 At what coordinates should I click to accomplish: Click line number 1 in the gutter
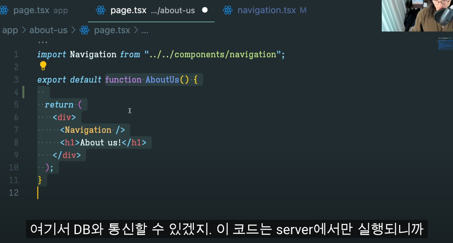pyautogui.click(x=16, y=54)
